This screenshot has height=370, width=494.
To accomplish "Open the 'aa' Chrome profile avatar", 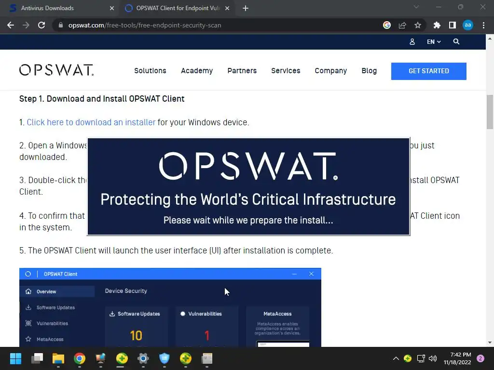I will (x=468, y=25).
